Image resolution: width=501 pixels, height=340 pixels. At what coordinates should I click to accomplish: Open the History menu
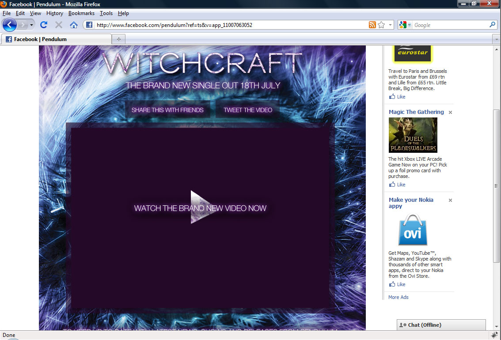click(55, 13)
